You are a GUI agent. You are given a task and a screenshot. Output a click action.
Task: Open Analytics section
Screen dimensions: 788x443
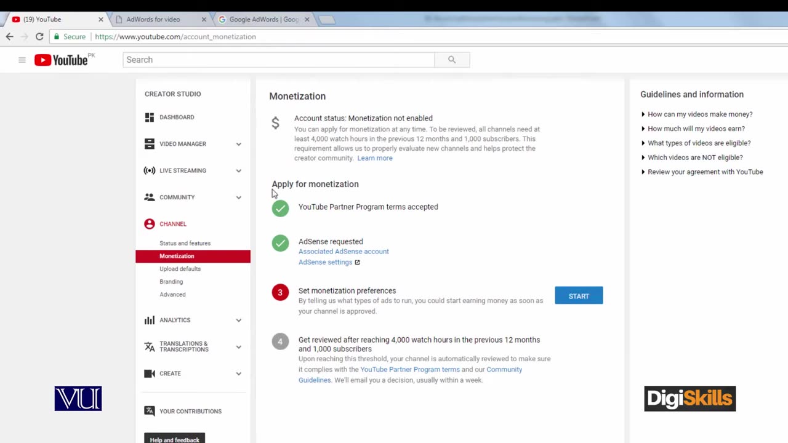click(x=175, y=320)
